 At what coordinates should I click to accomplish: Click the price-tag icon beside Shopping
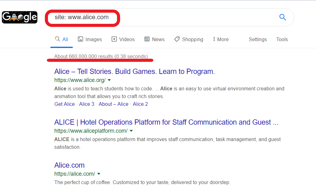pyautogui.click(x=177, y=39)
